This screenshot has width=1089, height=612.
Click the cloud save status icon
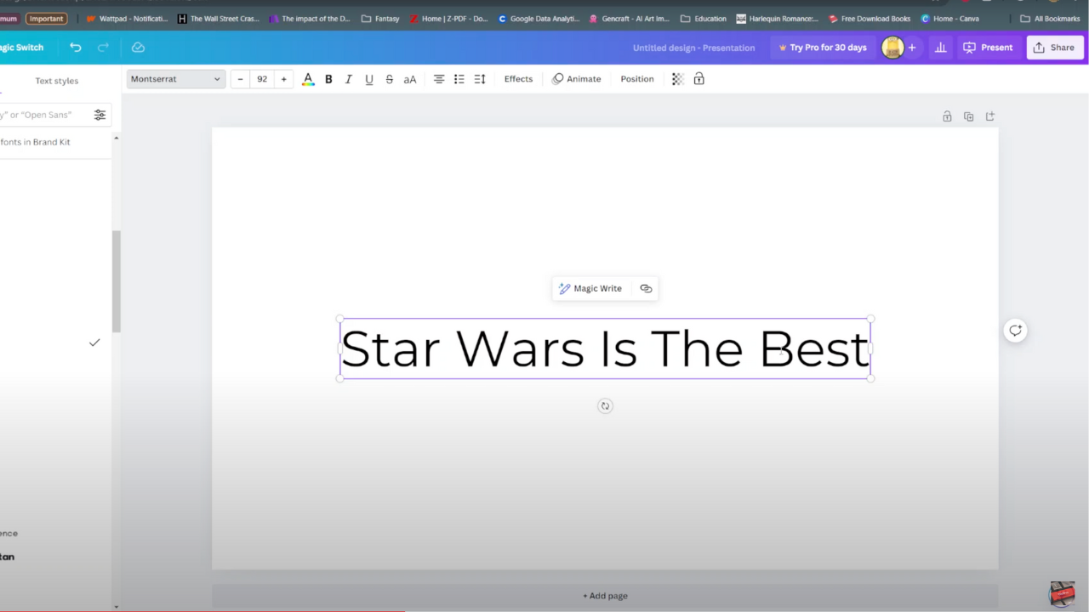pyautogui.click(x=138, y=48)
